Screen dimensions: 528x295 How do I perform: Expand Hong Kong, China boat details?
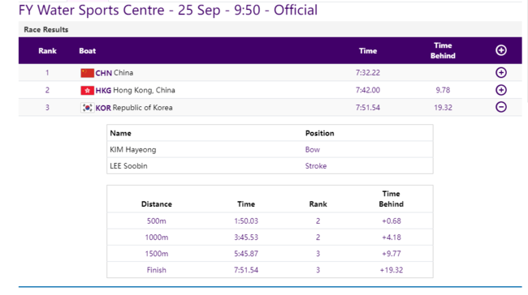[x=500, y=90]
